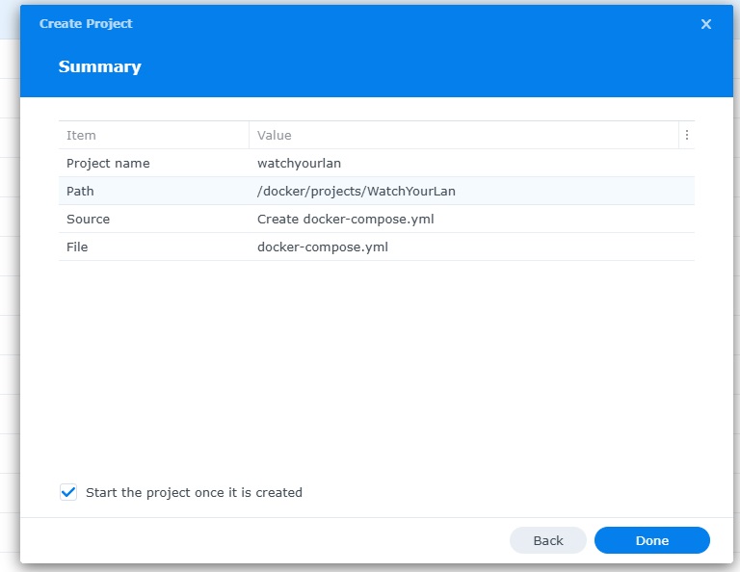The width and height of the screenshot is (740, 572).
Task: Click the watchyourlan project name value
Action: click(x=299, y=164)
